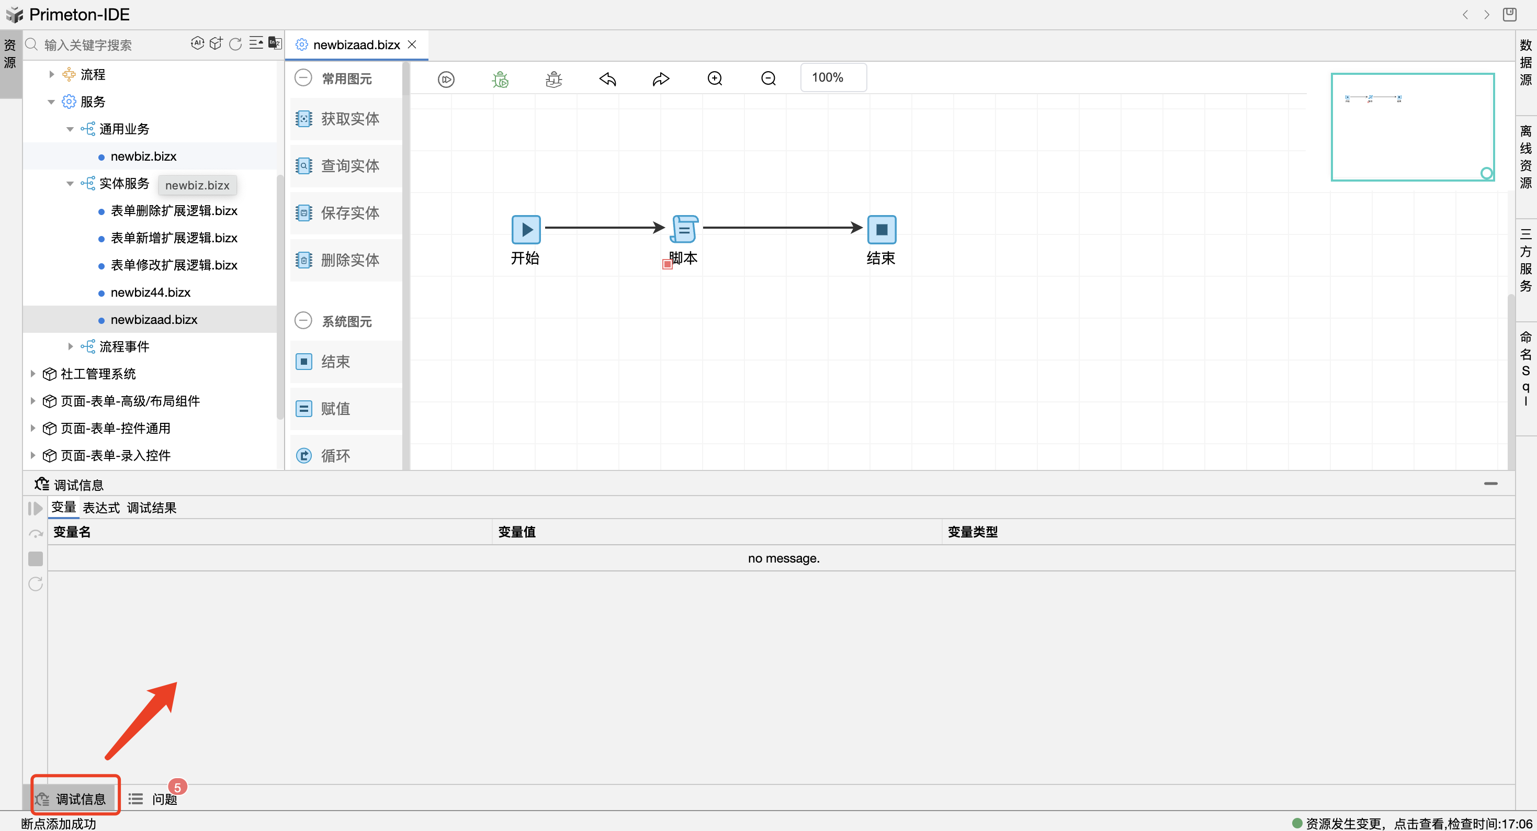Collapse the 常用图元 palette section
This screenshot has width=1537, height=831.
[x=304, y=78]
